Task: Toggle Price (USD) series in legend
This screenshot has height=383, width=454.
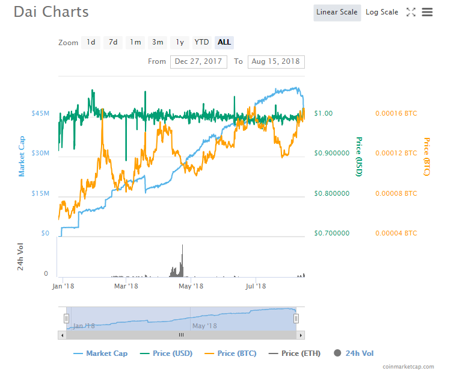Action: [x=166, y=353]
